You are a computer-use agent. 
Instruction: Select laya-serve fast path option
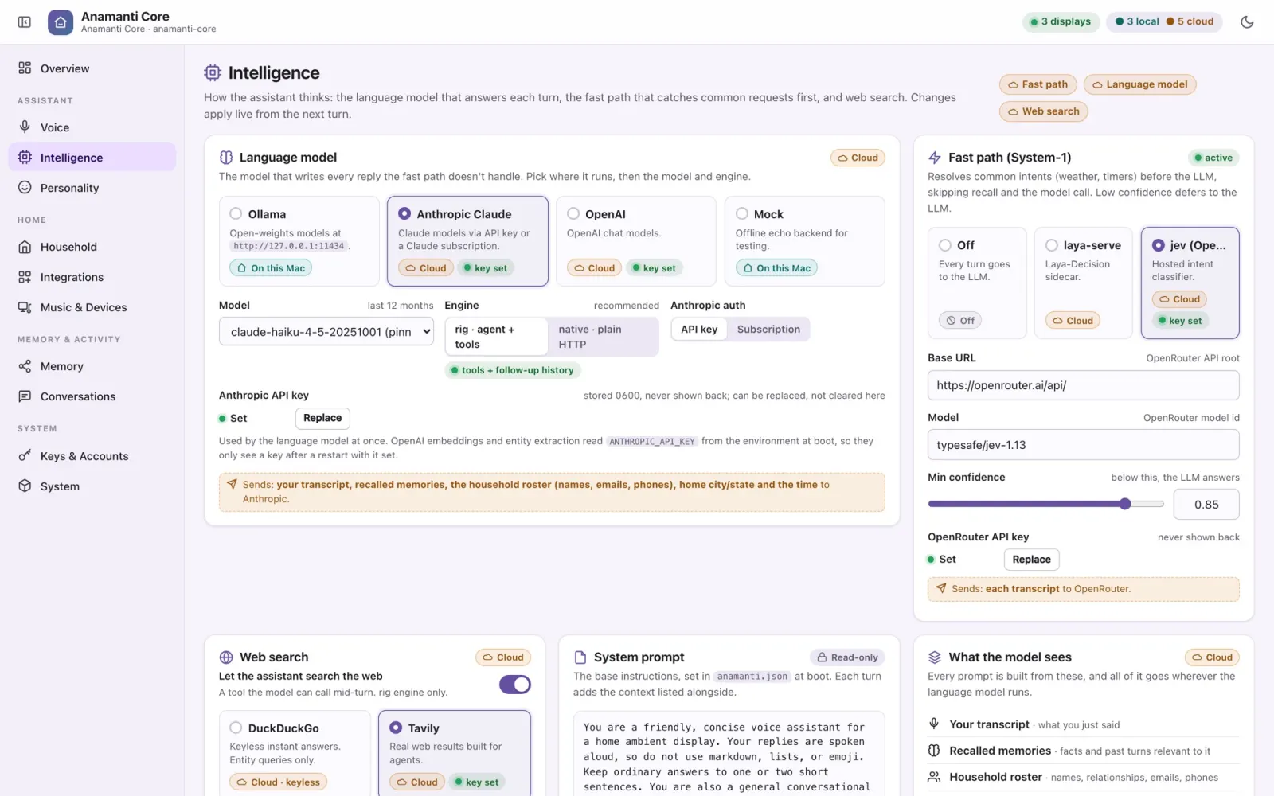point(1083,283)
